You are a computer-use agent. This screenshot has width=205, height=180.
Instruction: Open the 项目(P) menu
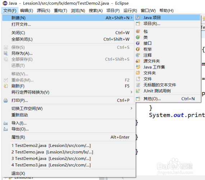point(113,10)
